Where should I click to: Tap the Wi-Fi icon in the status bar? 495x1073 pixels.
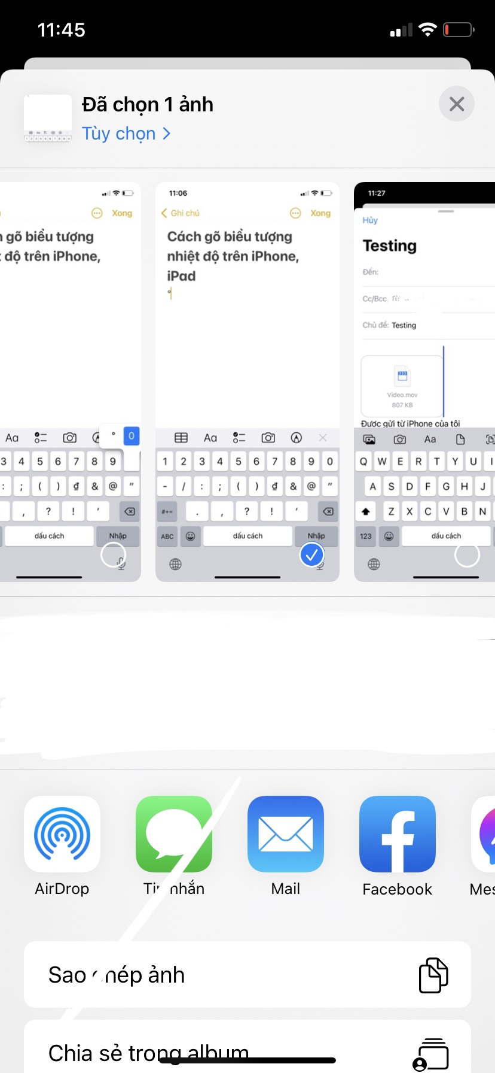coord(427,30)
